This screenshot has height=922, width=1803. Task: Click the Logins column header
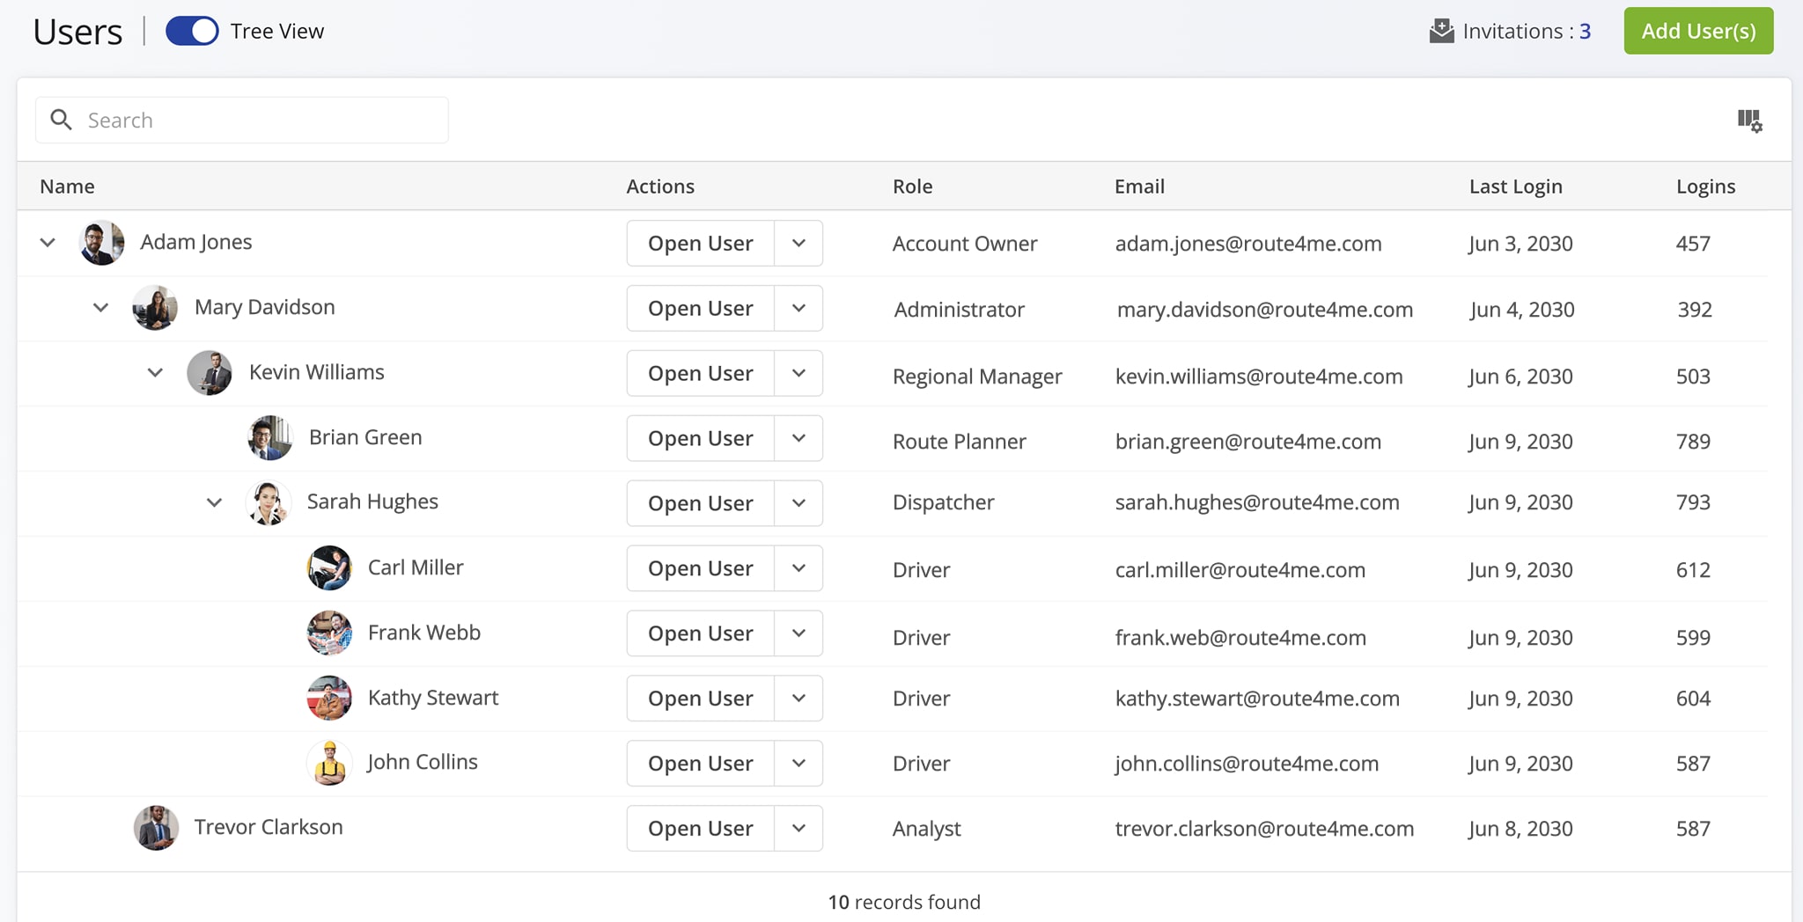coord(1706,187)
